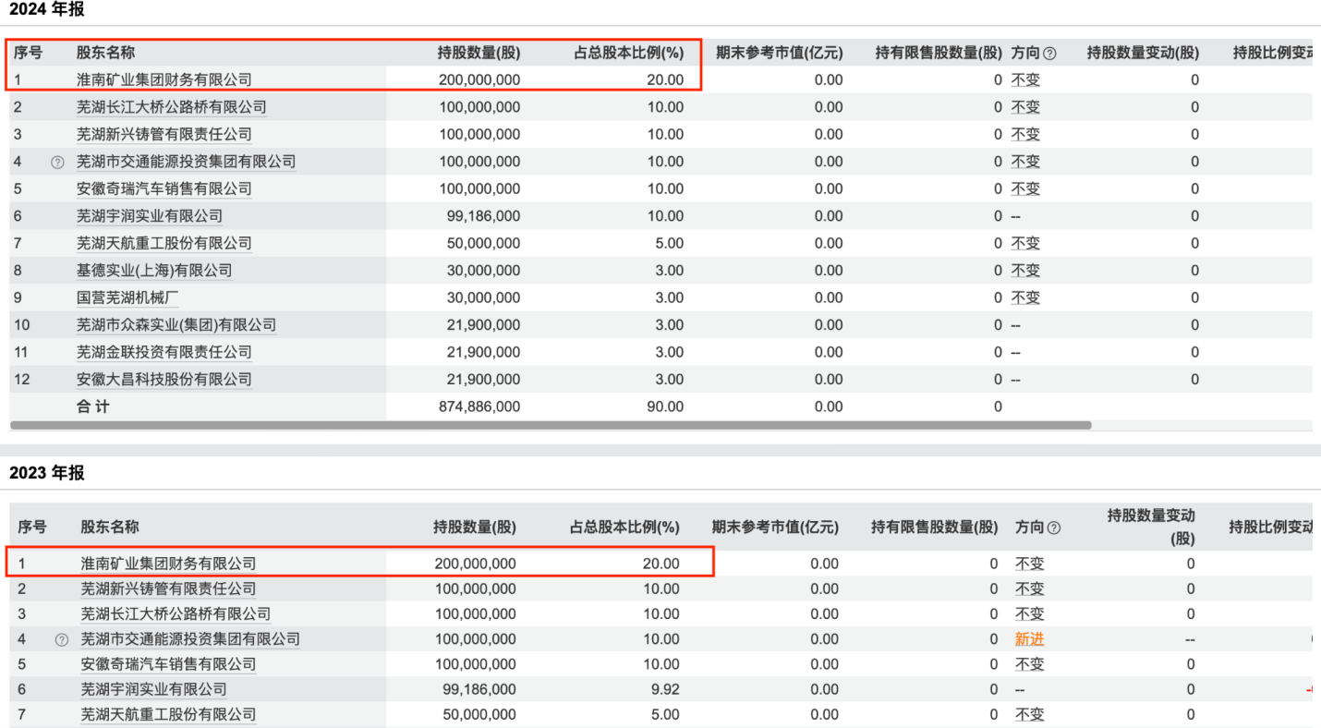Click 不变 in the 国营芜湖机械厂 row
1321x728 pixels.
[x=1025, y=297]
